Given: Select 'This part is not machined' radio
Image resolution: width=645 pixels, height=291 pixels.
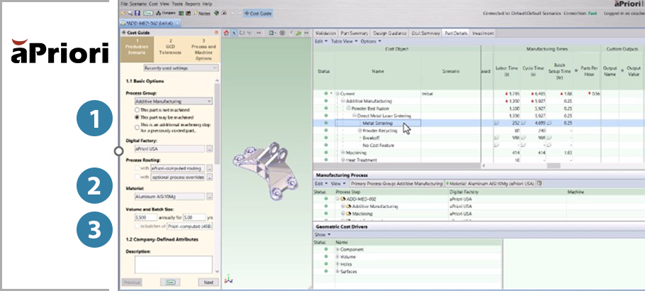Looking at the screenshot, I should tap(137, 110).
